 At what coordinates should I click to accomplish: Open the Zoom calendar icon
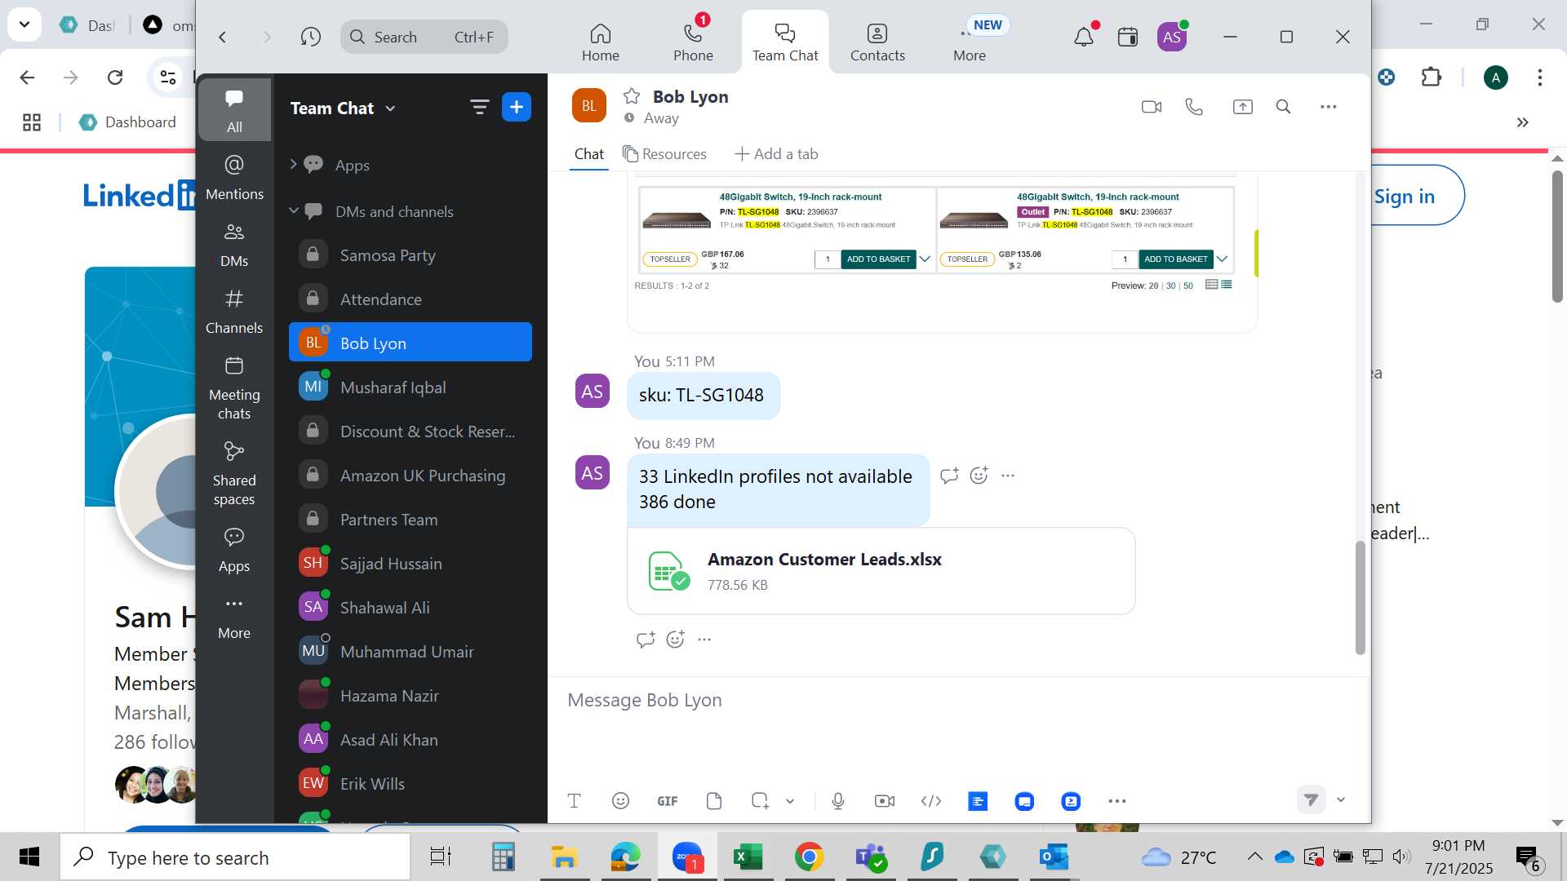(1127, 37)
